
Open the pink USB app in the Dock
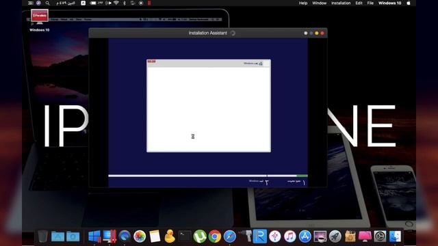[x=275, y=236]
